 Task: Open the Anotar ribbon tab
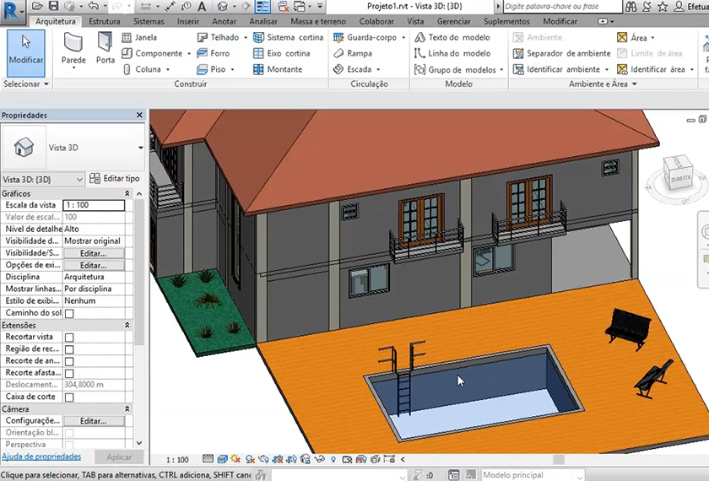224,21
